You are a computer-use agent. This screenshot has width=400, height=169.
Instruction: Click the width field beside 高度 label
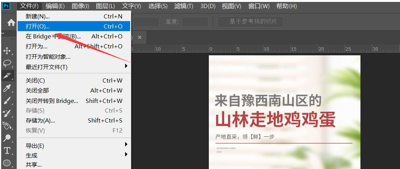pyautogui.click(x=146, y=22)
